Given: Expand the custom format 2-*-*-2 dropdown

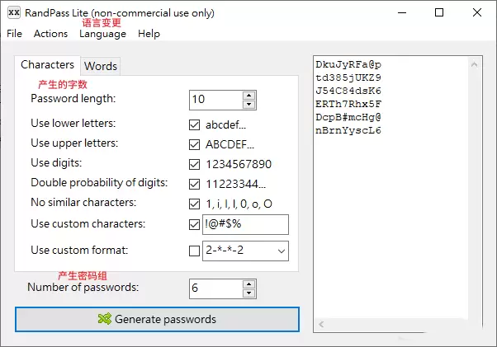Looking at the screenshot, I should click(x=282, y=251).
